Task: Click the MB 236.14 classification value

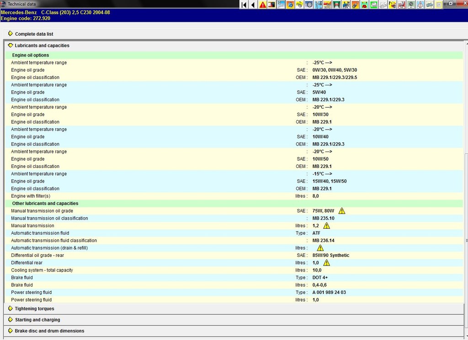Action: [x=323, y=241]
